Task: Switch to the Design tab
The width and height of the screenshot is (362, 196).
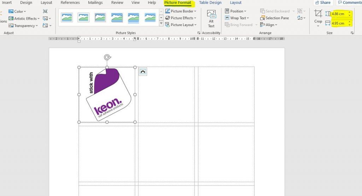Action: tap(26, 2)
